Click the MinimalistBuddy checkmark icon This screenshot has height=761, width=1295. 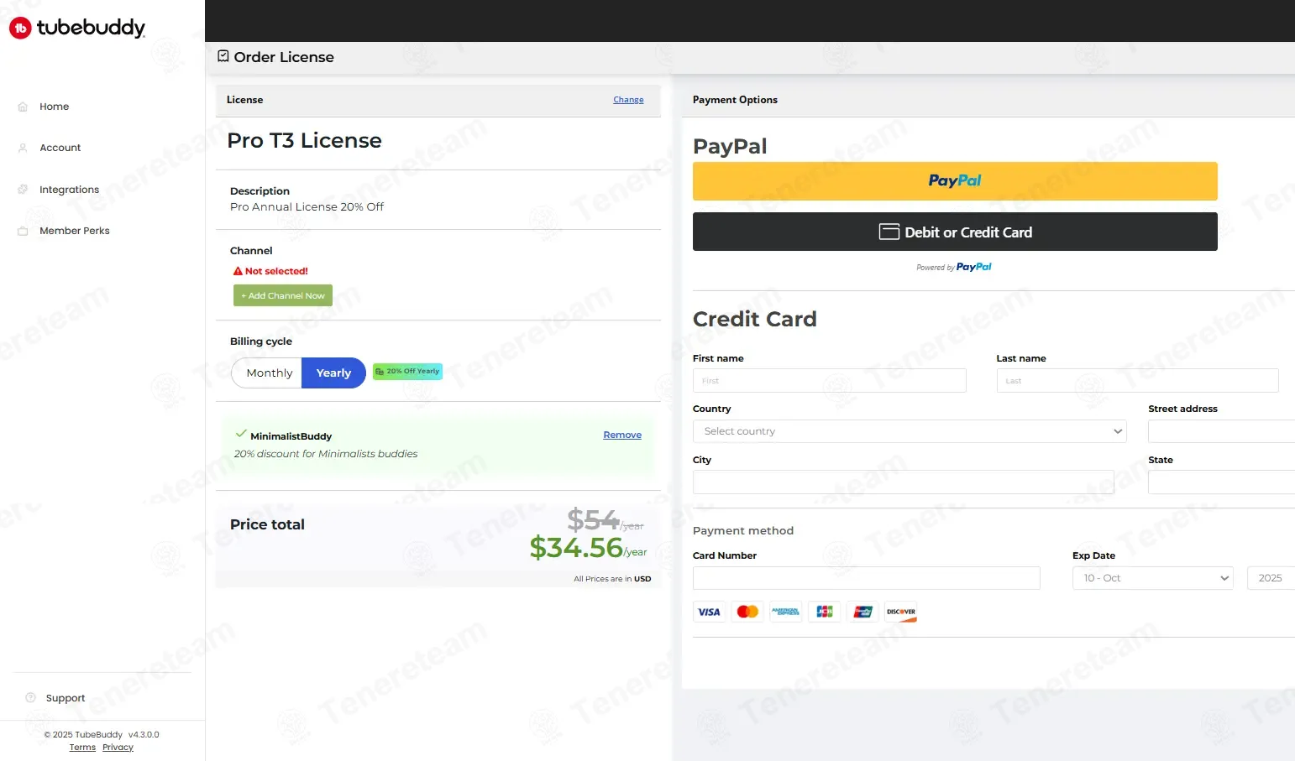click(x=241, y=434)
